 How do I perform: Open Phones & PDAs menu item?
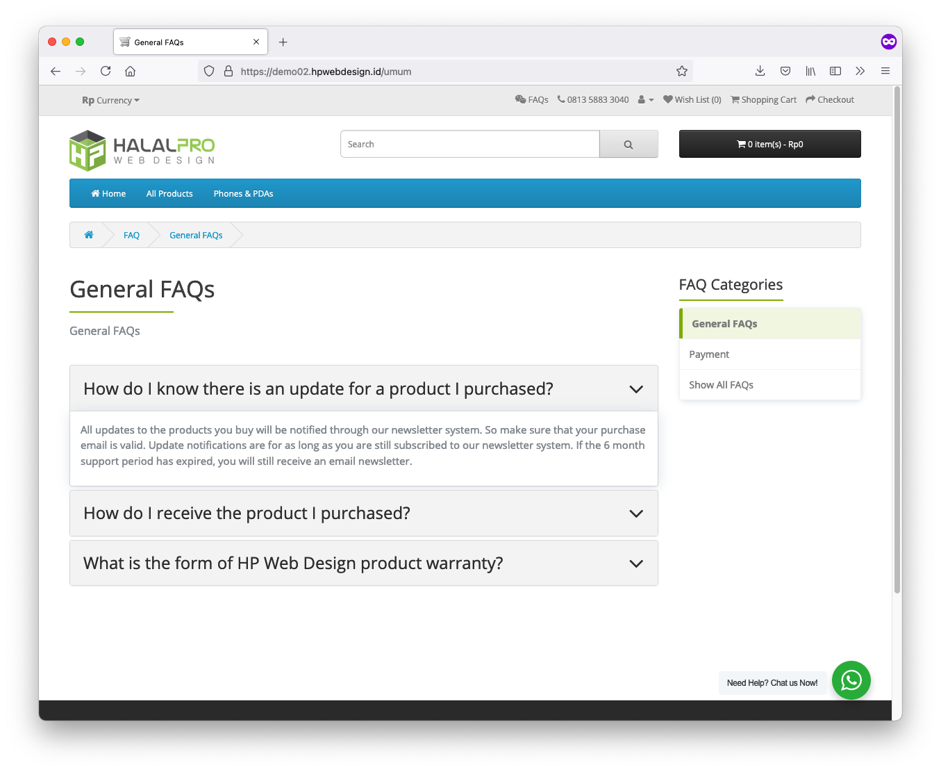243,194
